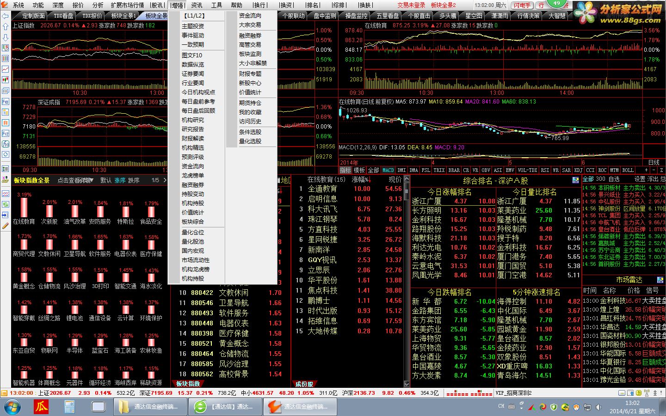
Task: Click the icon beside 市场雷达 title
Action: pyautogui.click(x=660, y=280)
